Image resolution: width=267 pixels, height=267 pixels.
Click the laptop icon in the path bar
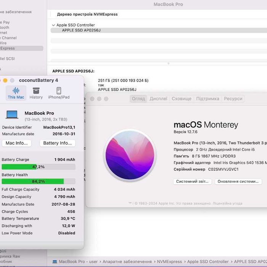tap(55, 262)
